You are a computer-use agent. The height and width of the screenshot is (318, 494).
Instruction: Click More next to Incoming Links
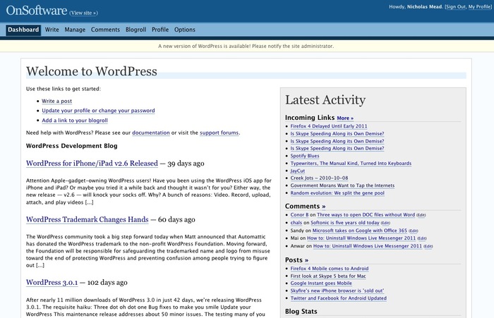(x=345, y=118)
